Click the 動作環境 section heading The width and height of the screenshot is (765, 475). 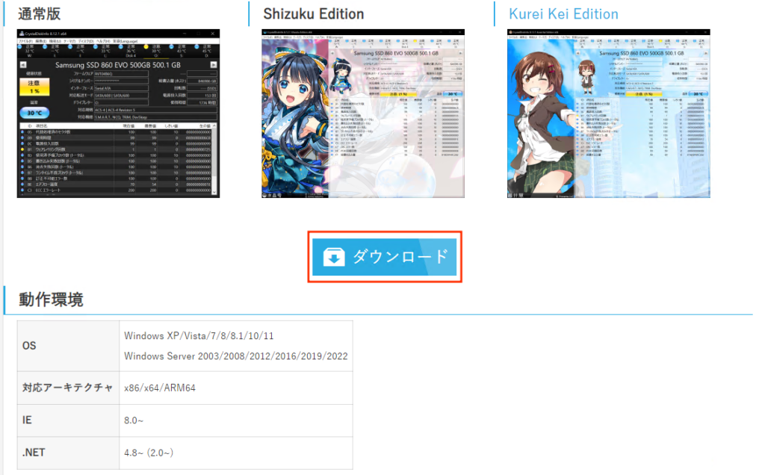(x=52, y=299)
